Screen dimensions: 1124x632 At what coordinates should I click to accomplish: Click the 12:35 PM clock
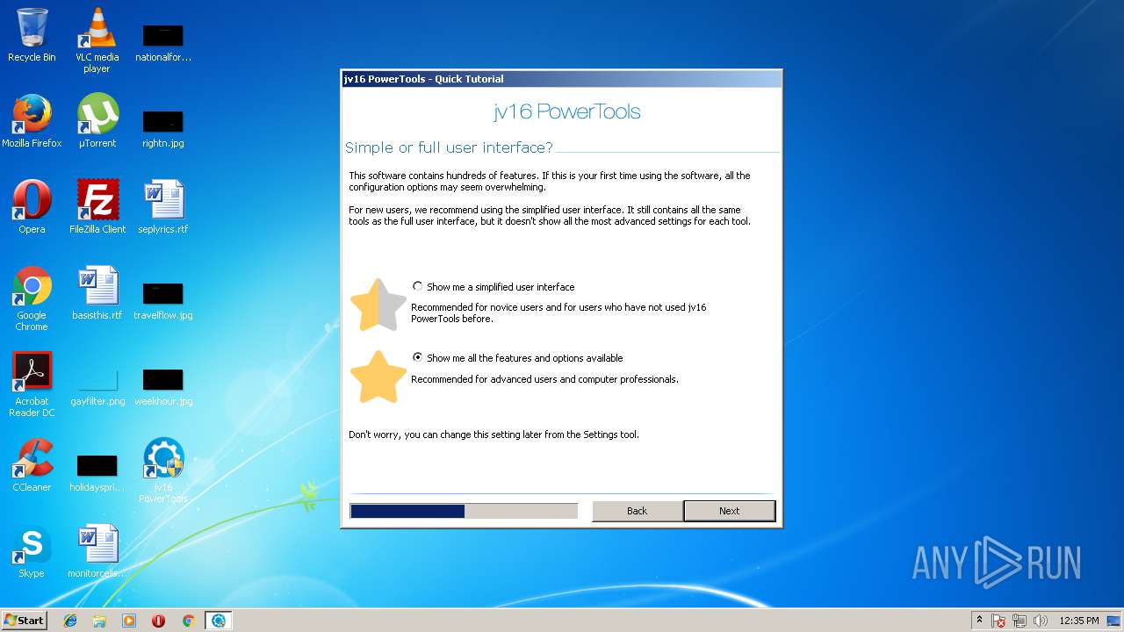click(x=1079, y=621)
